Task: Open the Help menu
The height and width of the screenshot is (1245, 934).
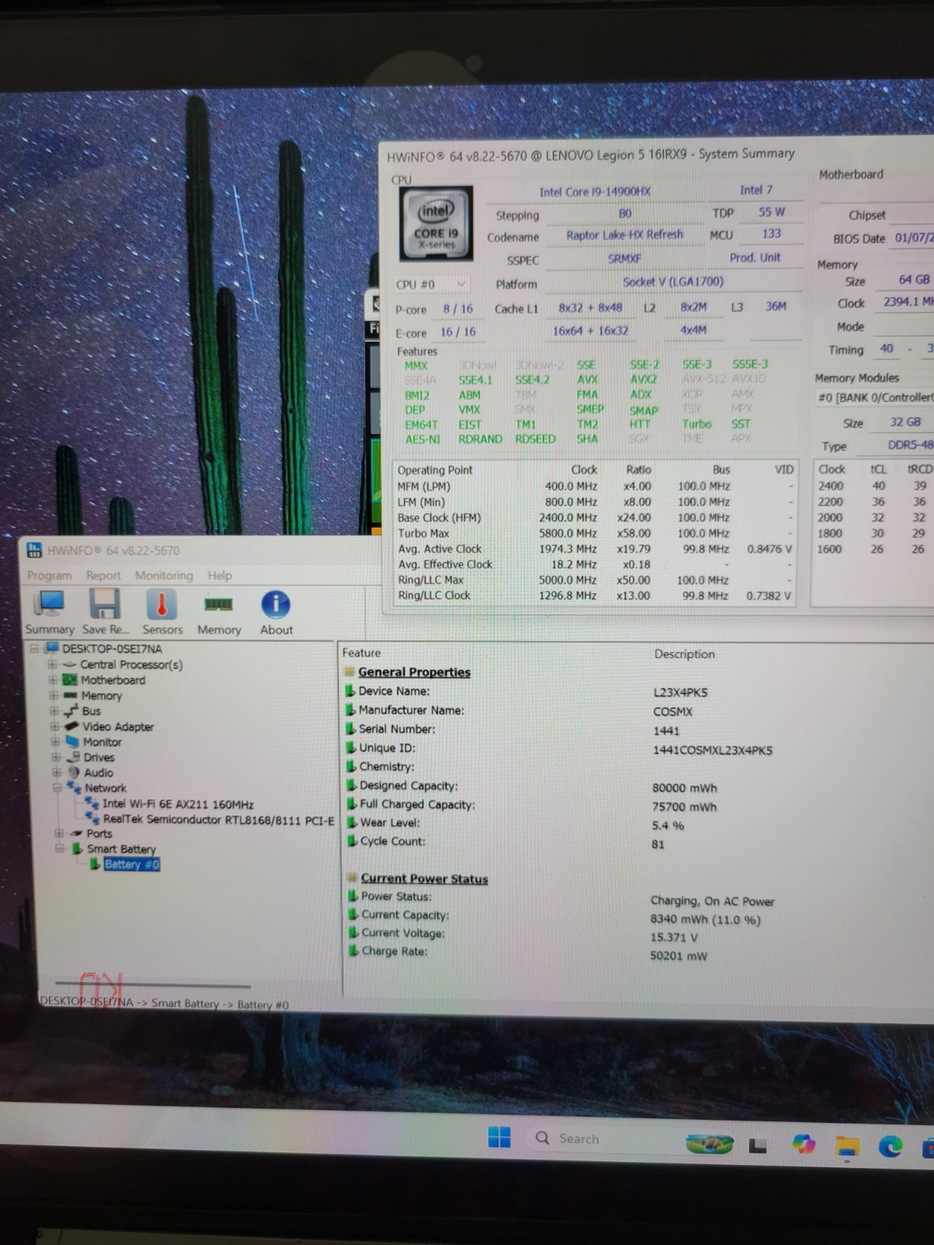Action: 219,575
